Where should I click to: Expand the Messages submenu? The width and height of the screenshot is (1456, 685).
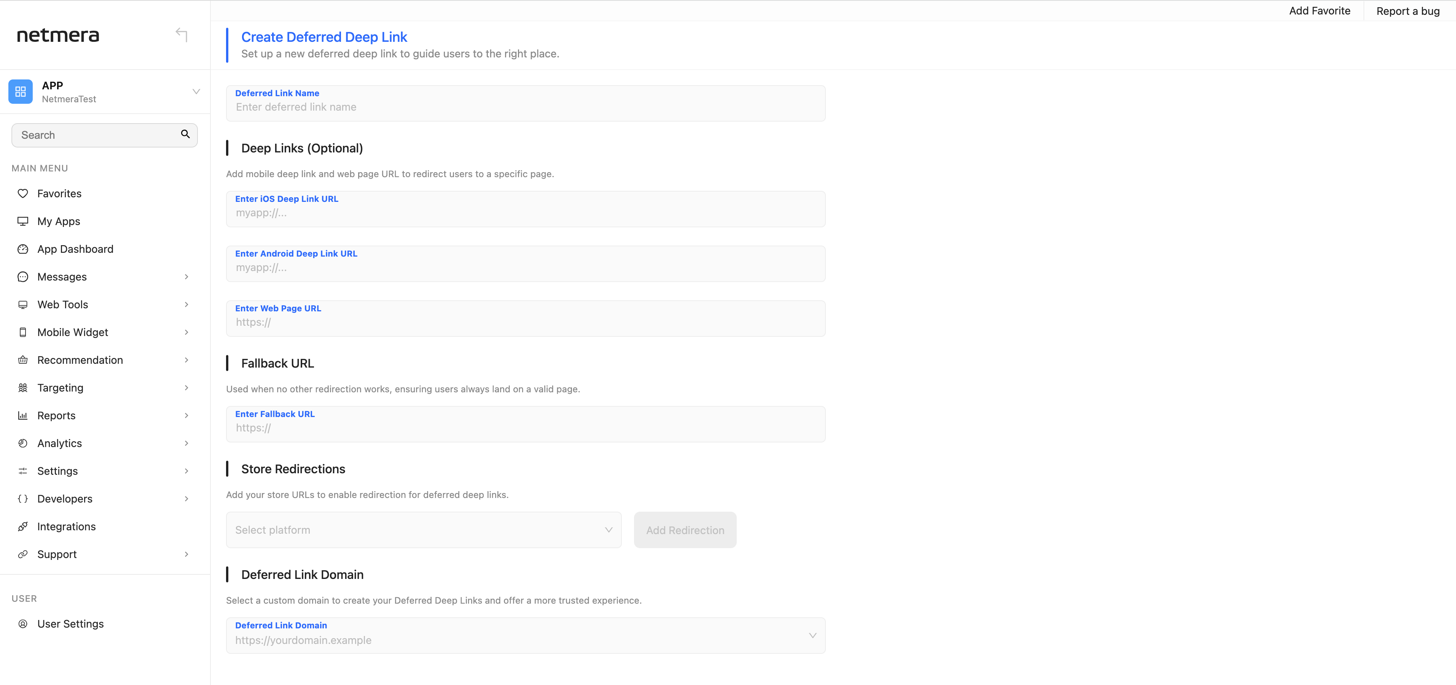[186, 277]
